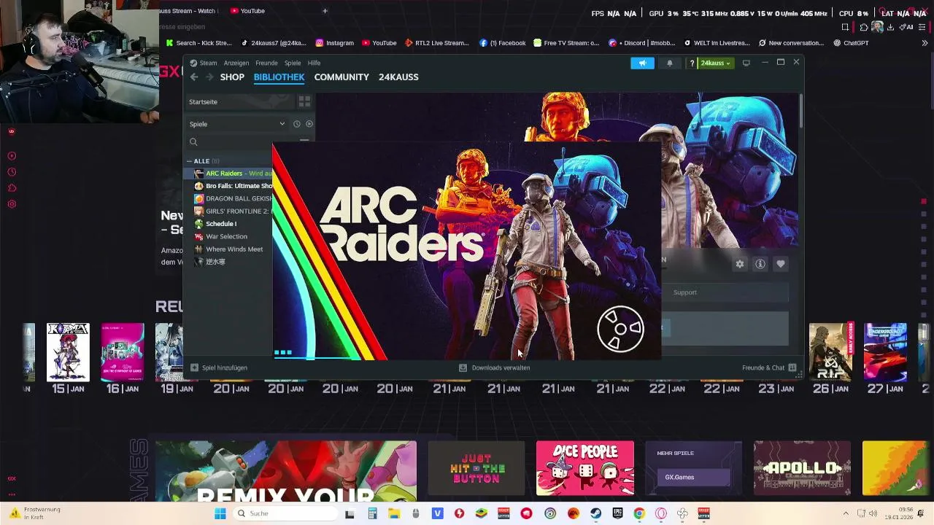934x525 pixels.
Task: Open Freunde & Chat icon
Action: [792, 367]
